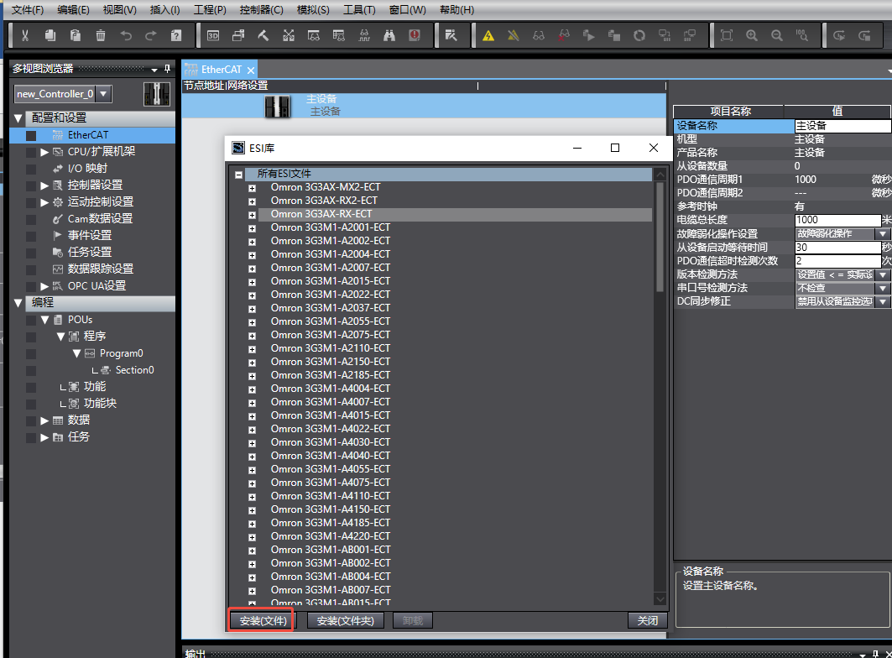Click the Undo arrow icon
The width and height of the screenshot is (892, 658).
tap(126, 35)
